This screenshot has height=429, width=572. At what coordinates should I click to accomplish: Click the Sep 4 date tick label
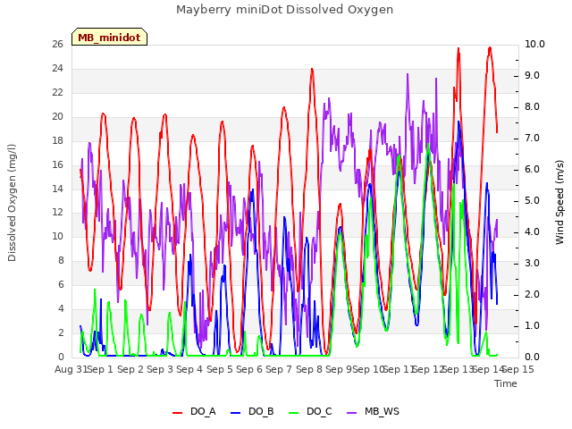[189, 369]
